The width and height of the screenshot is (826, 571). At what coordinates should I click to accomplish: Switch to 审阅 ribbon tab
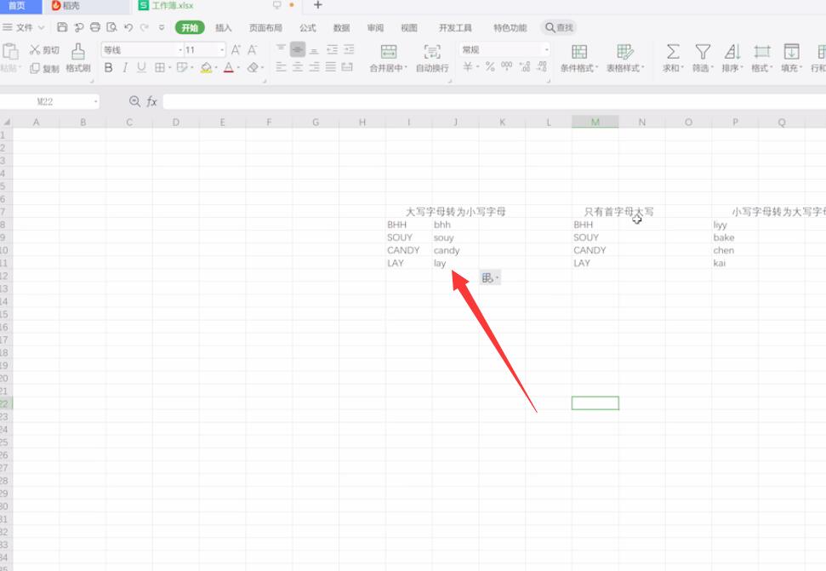point(375,28)
